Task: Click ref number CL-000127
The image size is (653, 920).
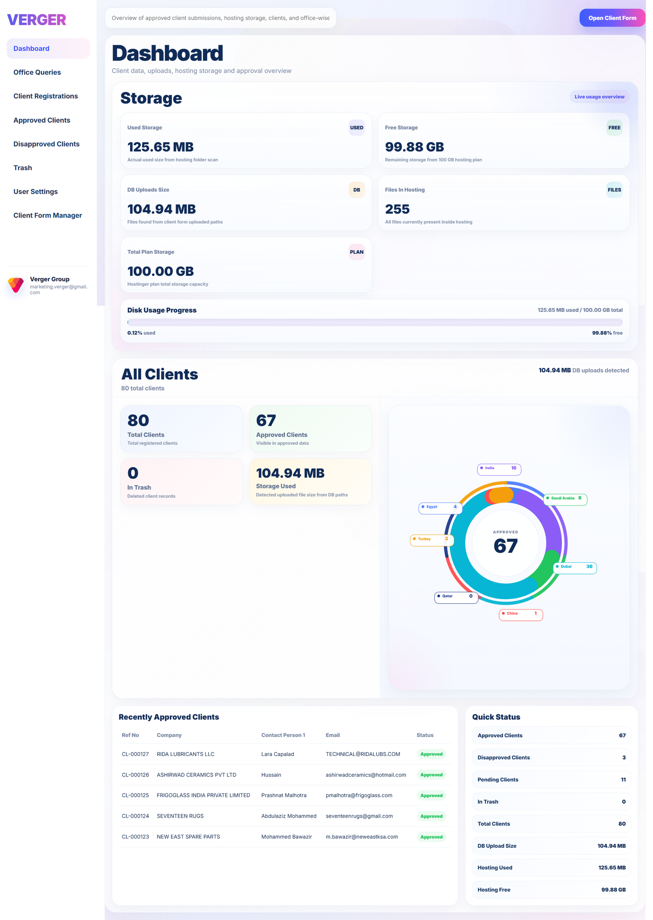Action: [x=135, y=754]
